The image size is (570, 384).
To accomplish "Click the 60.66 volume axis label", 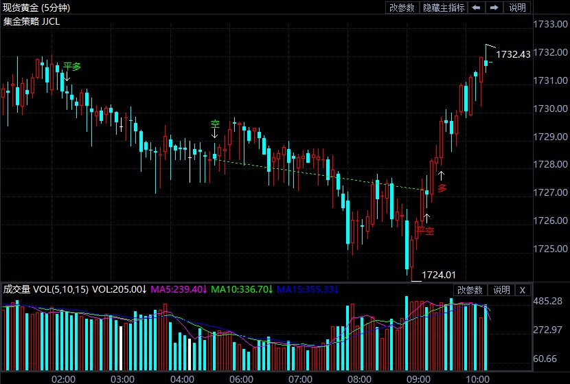I will coord(545,359).
